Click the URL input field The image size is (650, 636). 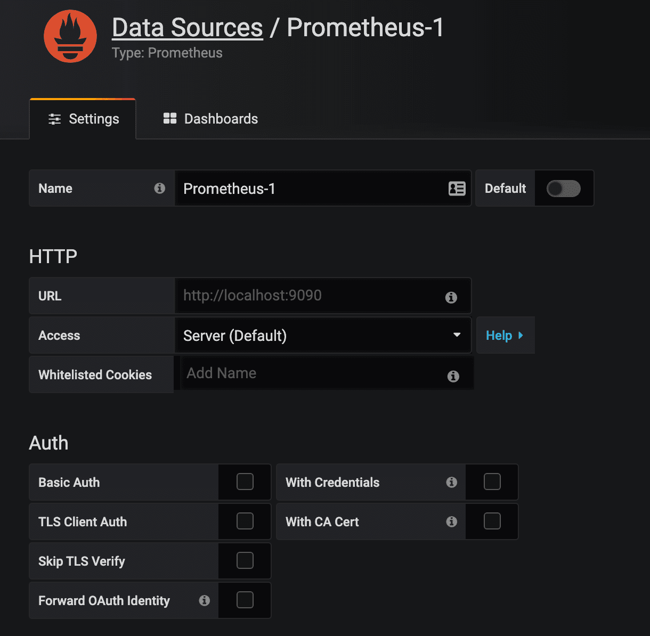tap(309, 296)
